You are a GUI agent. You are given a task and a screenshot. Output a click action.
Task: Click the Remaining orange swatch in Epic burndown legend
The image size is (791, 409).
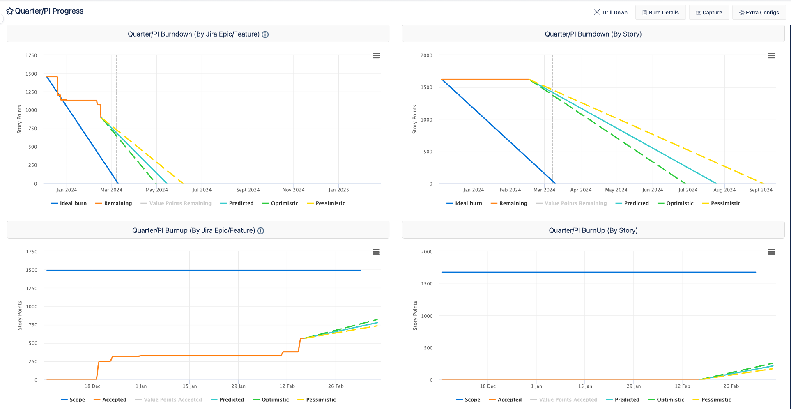tap(99, 203)
